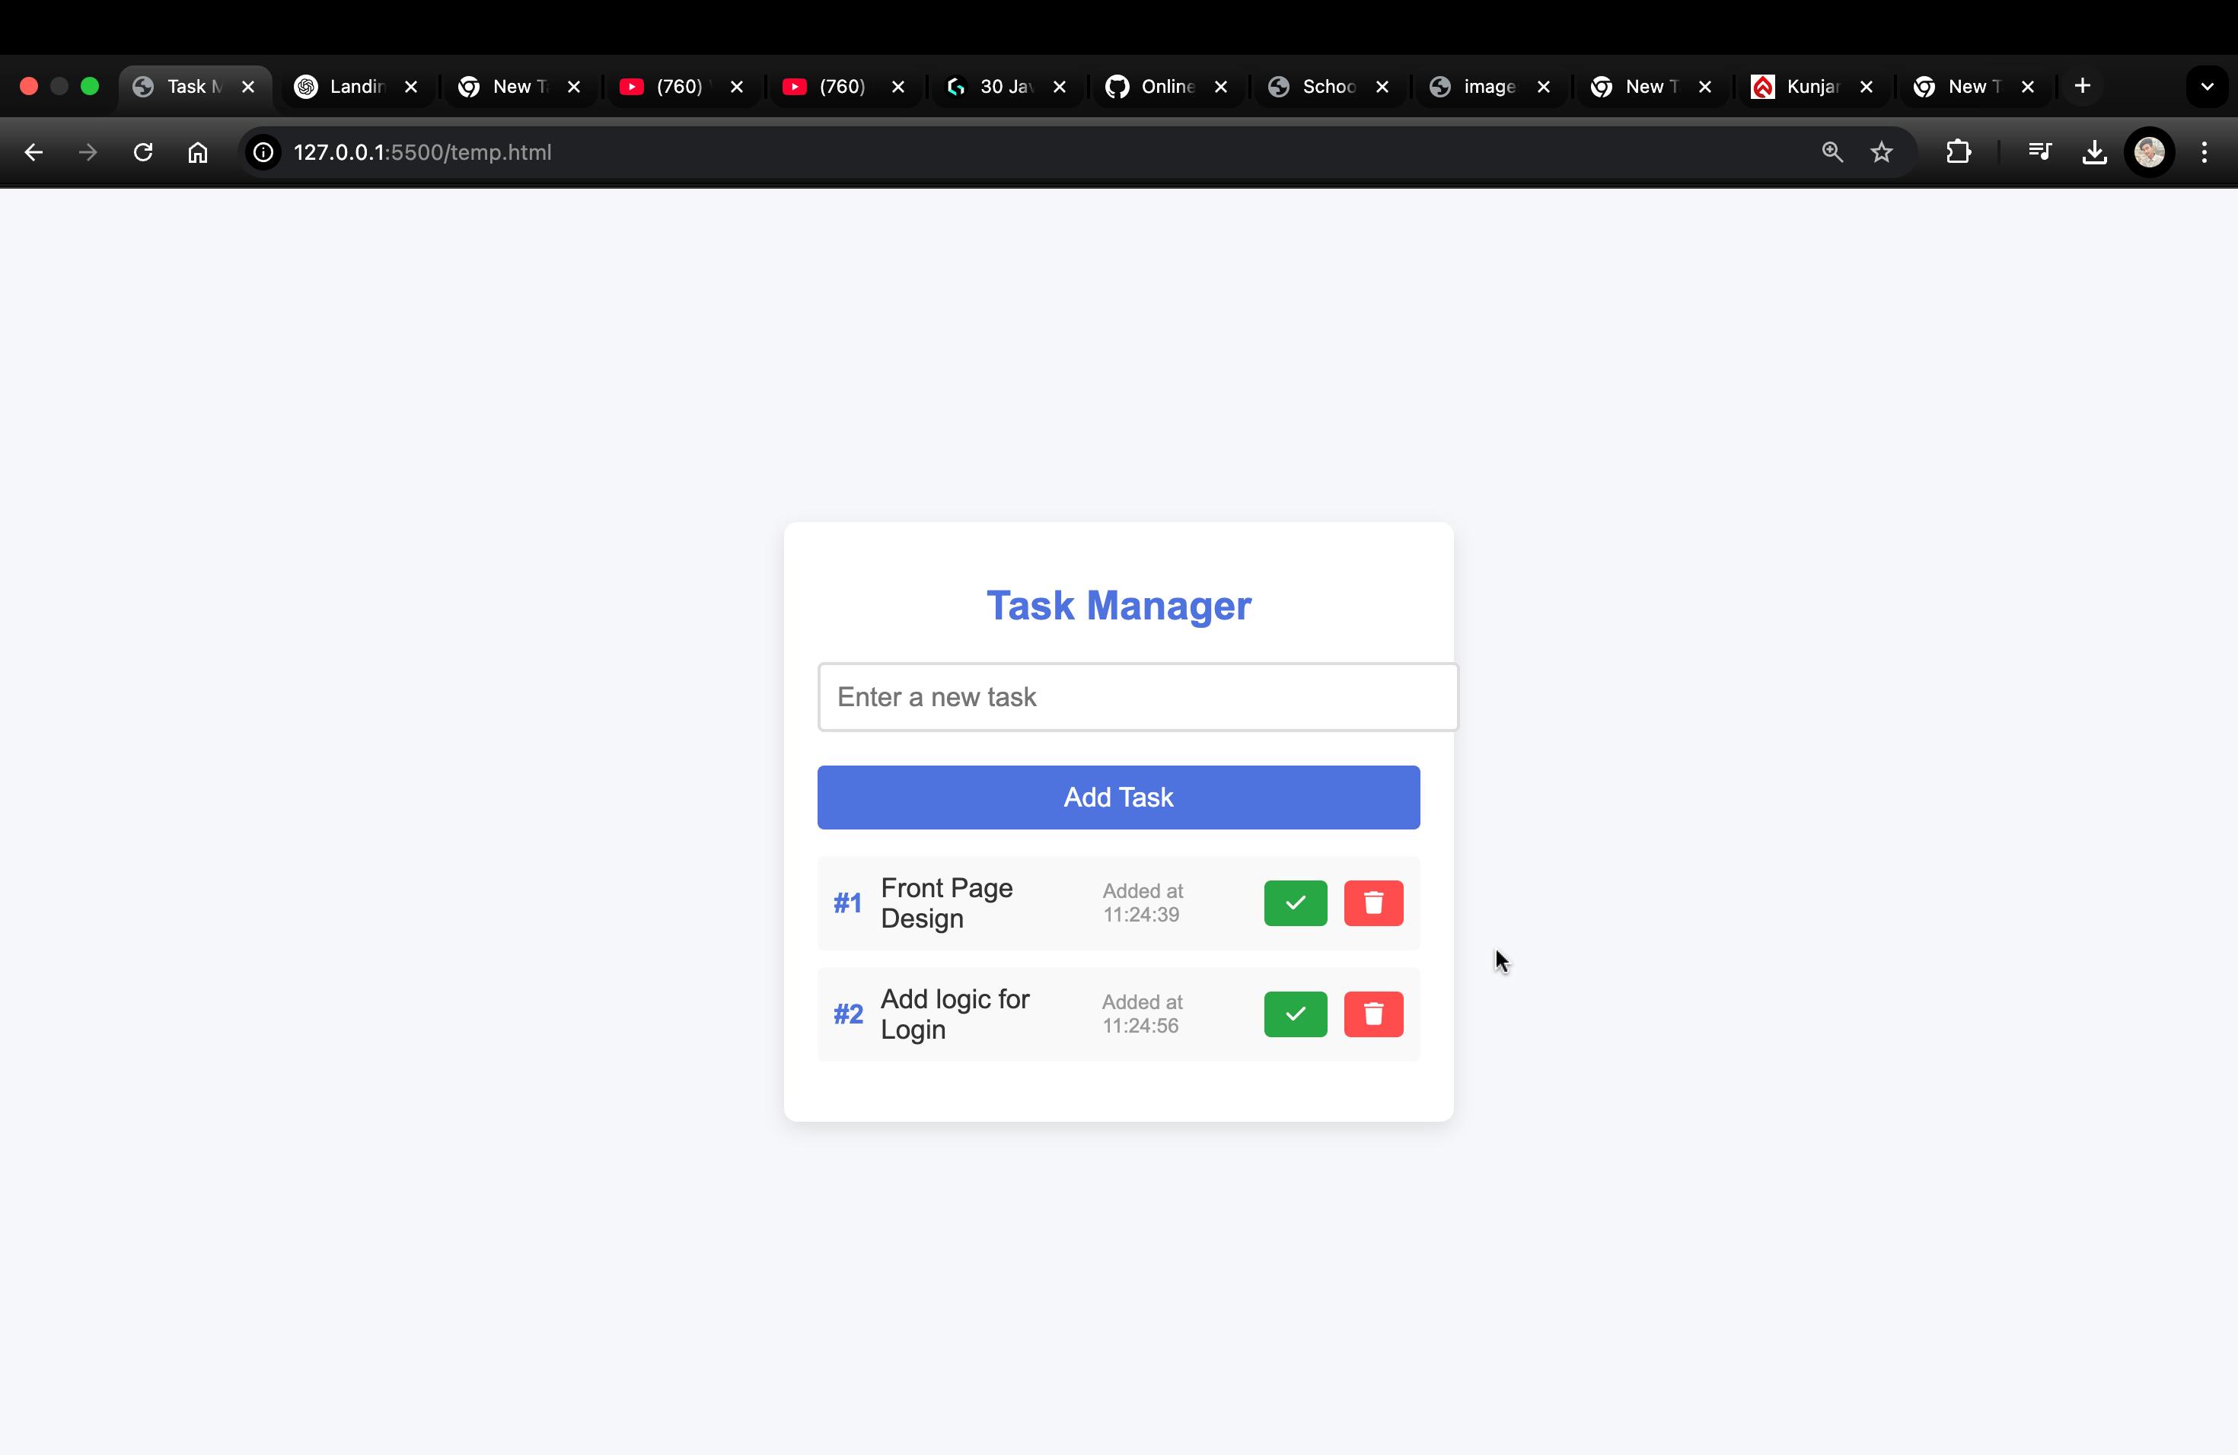2238x1455 pixels.
Task: Mark "Front Page Design" task complete
Action: click(1295, 903)
